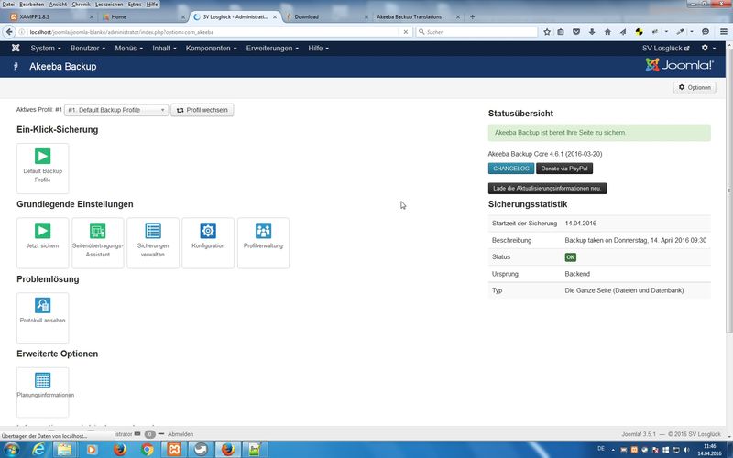The image size is (733, 458).
Task: Stop loading with X in address bar
Action: tap(406, 32)
